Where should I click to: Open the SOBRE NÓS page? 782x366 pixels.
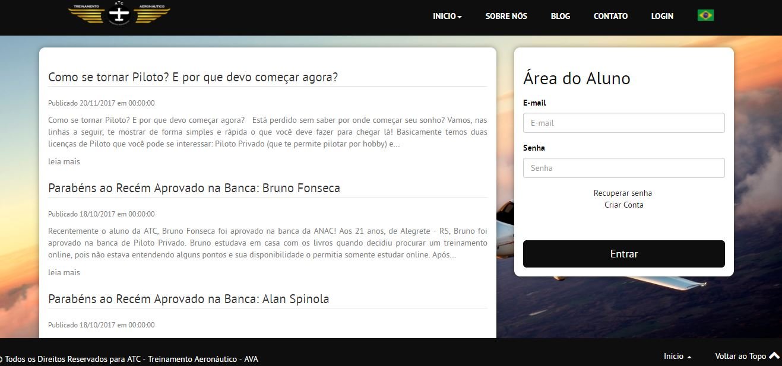tap(506, 16)
